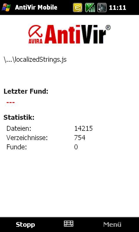The height and width of the screenshot is (232, 139).
Task: Stop the scan with Stopp softkey
Action: pos(25,224)
